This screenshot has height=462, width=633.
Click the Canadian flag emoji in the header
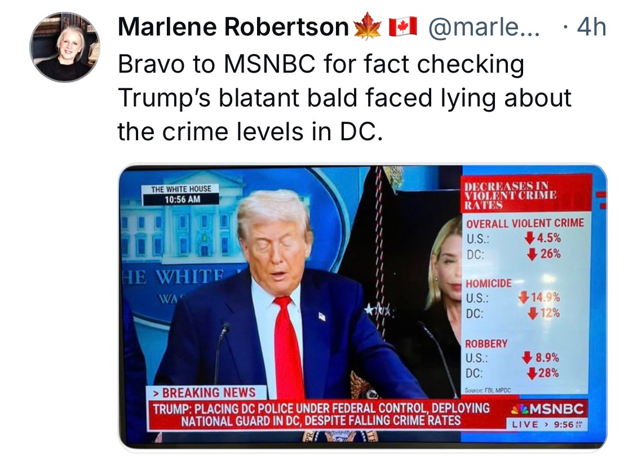(402, 26)
